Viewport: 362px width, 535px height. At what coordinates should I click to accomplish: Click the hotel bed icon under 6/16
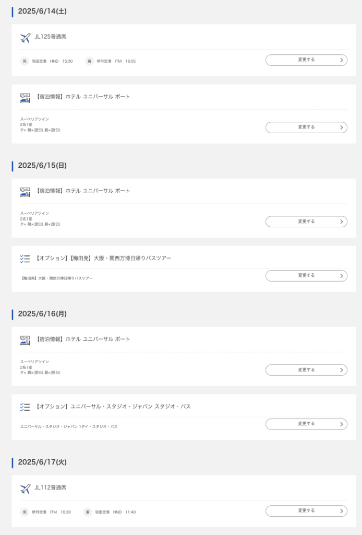[25, 340]
